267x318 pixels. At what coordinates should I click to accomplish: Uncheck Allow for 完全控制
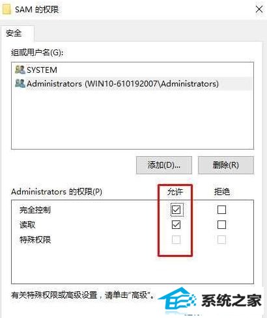pos(176,209)
